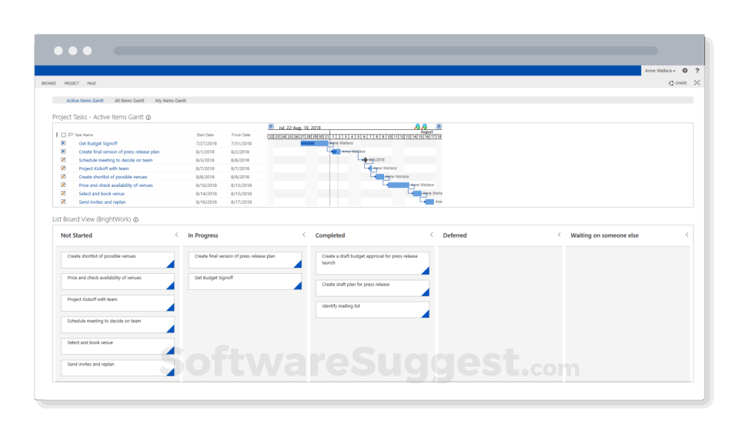Move Gantt timeline back with left arrow

(270, 126)
